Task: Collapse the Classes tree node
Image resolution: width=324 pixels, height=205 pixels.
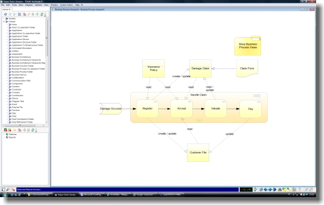Action: [4, 22]
